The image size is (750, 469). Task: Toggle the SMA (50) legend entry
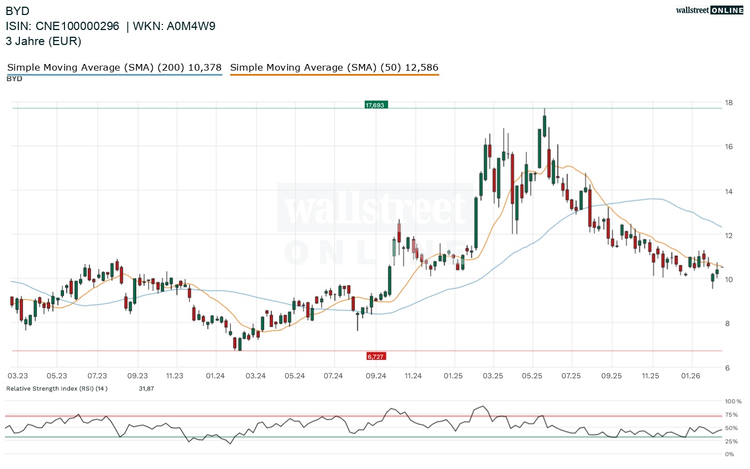334,67
